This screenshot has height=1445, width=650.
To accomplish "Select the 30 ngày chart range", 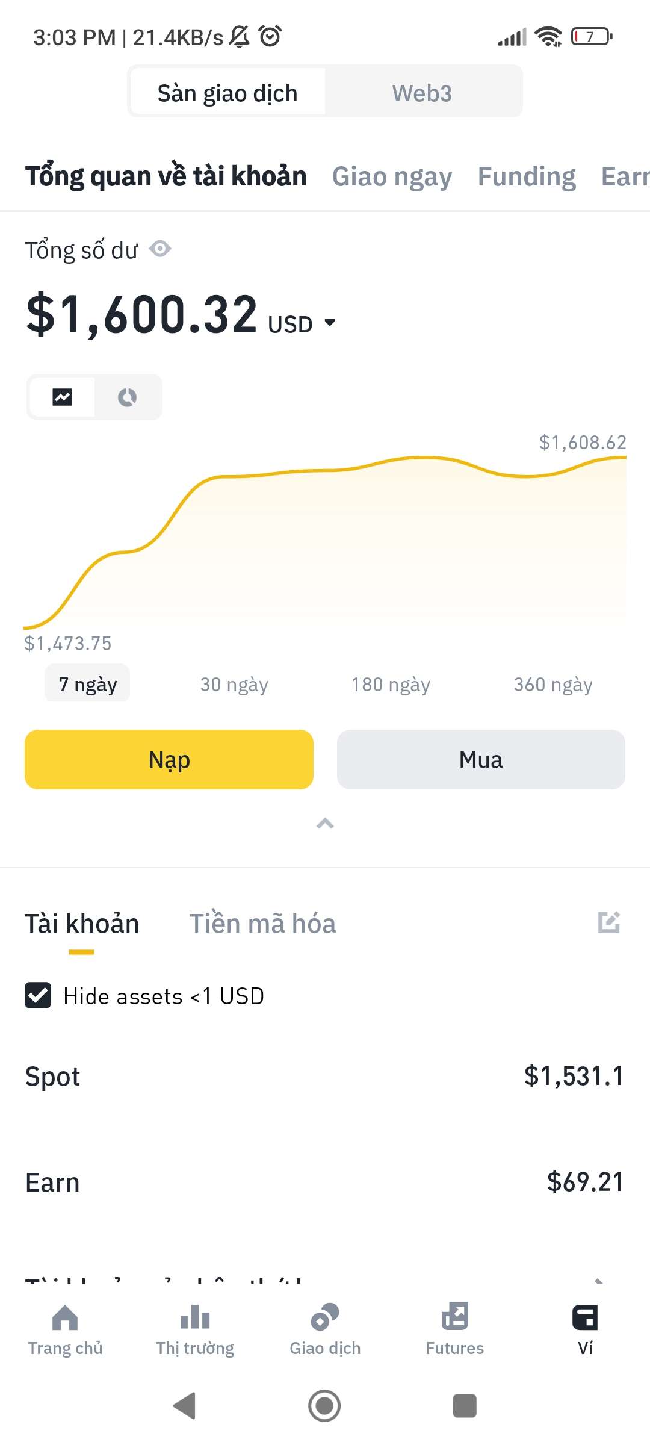I will pos(234,685).
